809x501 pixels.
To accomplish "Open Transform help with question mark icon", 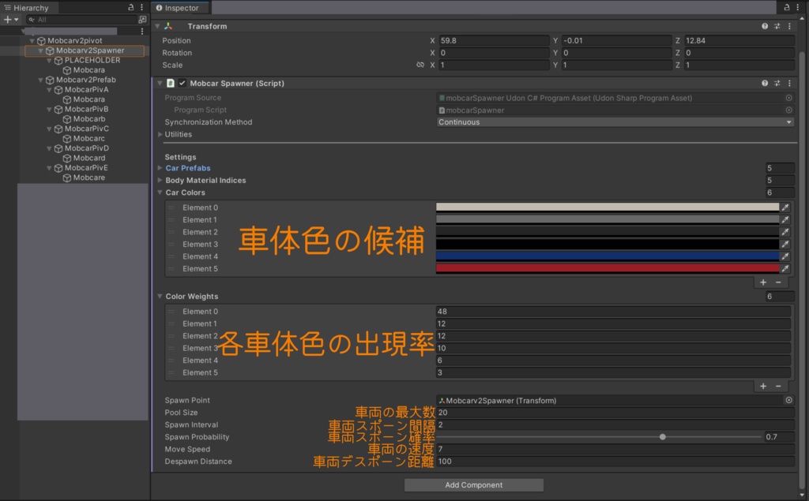I will click(x=764, y=25).
